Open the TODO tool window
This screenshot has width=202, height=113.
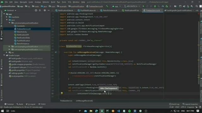click(x=42, y=104)
